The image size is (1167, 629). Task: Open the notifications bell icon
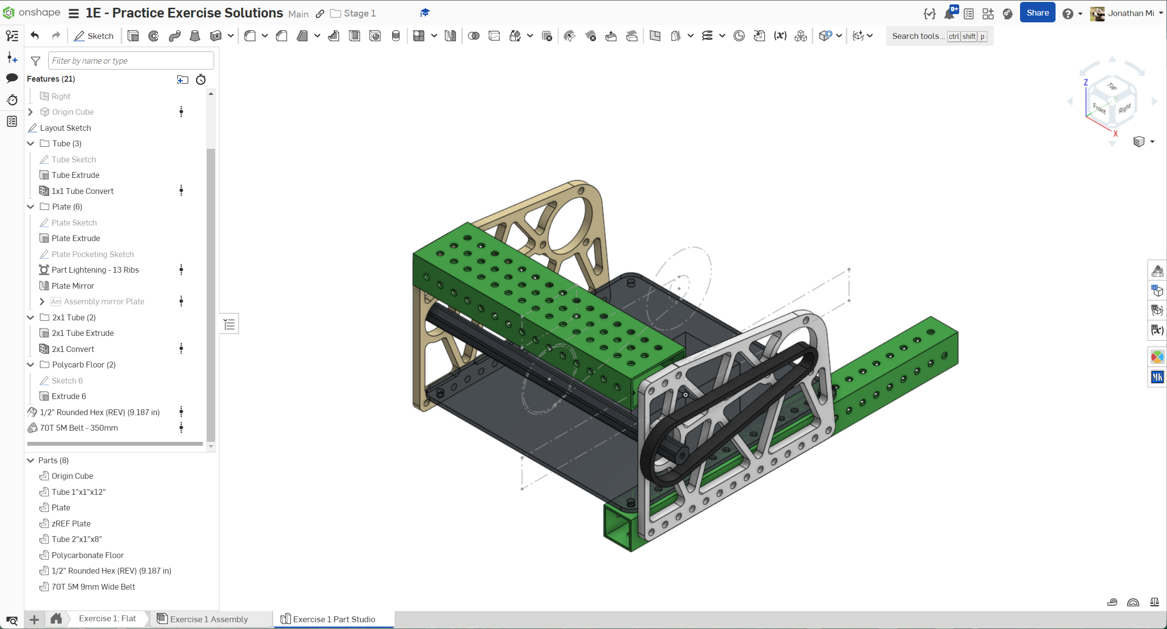949,14
